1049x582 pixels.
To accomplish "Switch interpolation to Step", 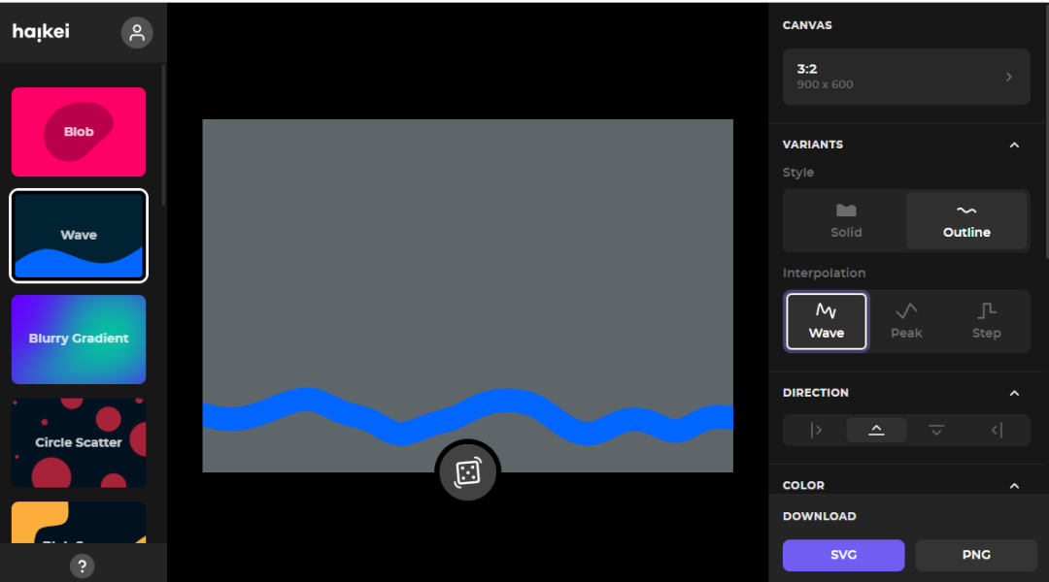I will pyautogui.click(x=986, y=320).
